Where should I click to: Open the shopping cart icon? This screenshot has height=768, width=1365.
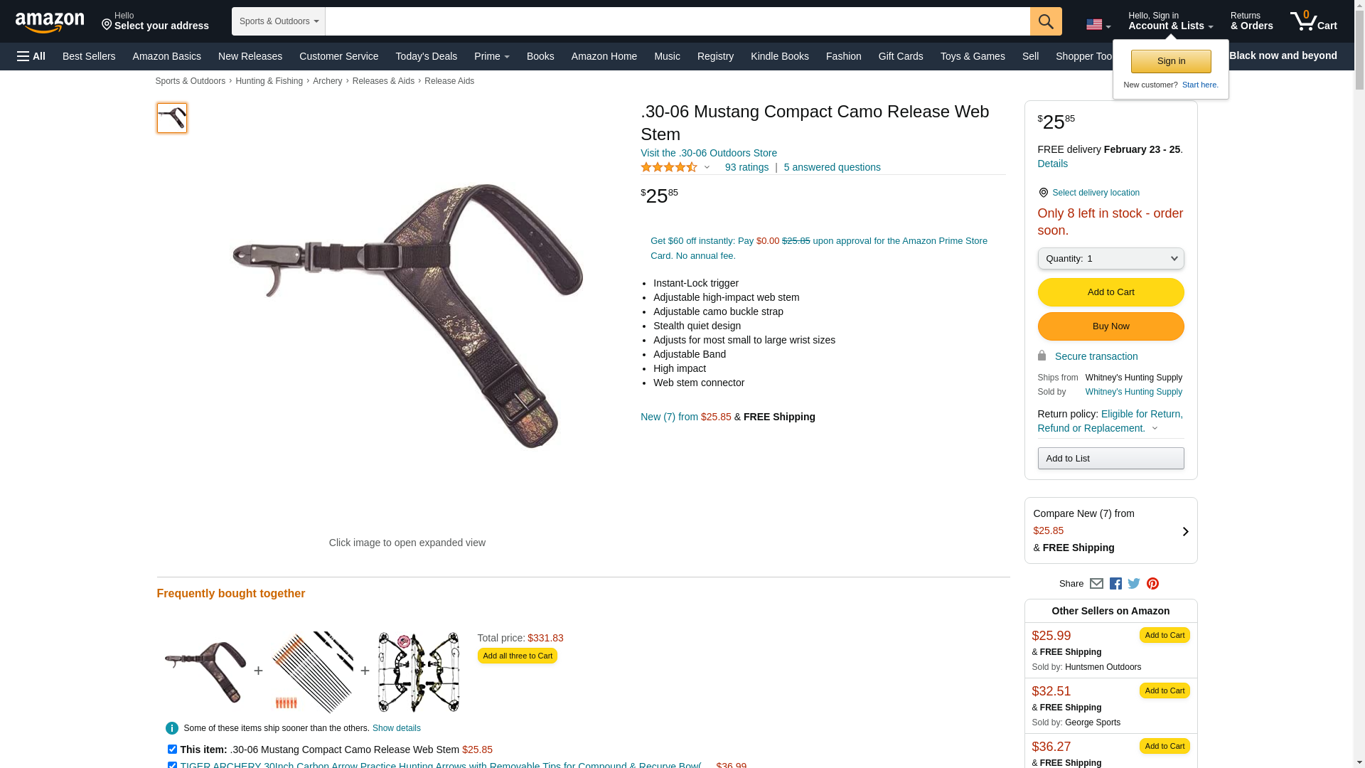tap(1314, 21)
